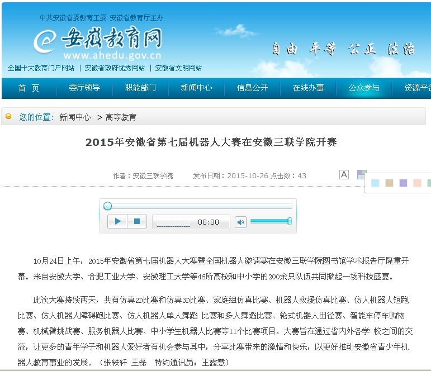Screen dimensions: 431x371
Task: Click the 安徽教育网 site logo
Action: pos(98,42)
